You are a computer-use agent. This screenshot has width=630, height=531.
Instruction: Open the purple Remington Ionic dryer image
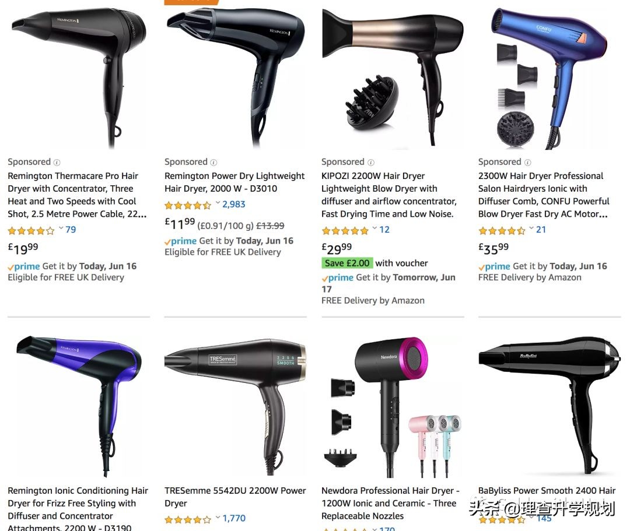pos(78,406)
